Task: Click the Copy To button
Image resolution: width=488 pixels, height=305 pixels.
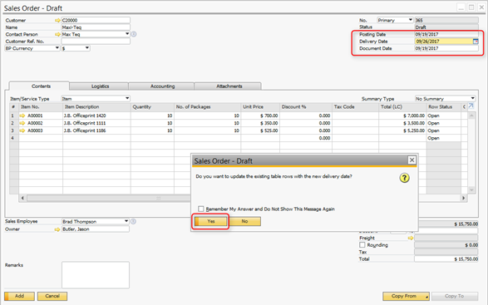Action: coord(455,296)
